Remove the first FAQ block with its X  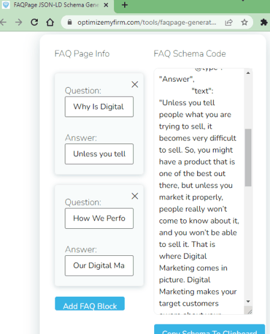(134, 84)
